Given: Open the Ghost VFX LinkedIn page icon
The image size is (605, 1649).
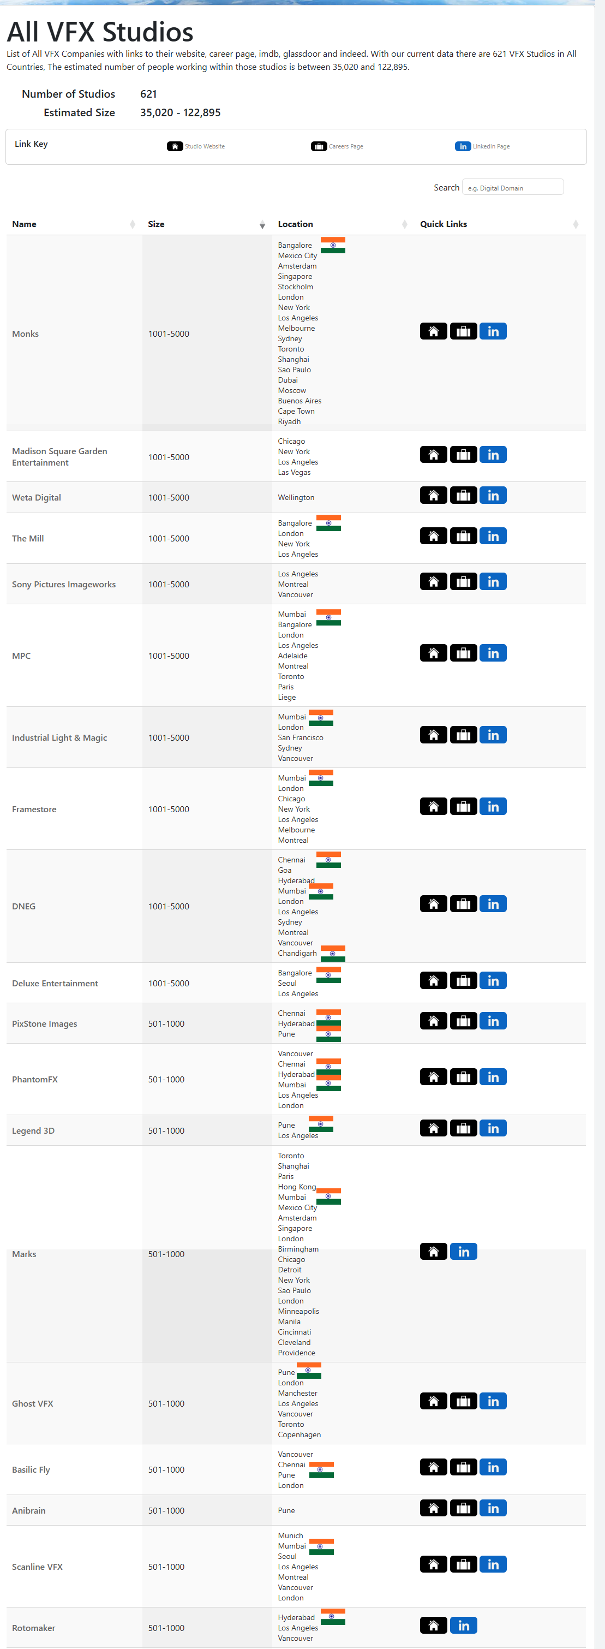Looking at the screenshot, I should [x=493, y=1401].
